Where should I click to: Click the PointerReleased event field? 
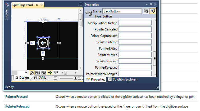[x=135, y=68]
